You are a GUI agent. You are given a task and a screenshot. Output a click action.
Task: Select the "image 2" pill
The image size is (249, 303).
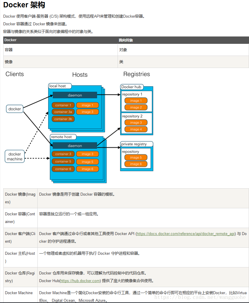(136, 107)
